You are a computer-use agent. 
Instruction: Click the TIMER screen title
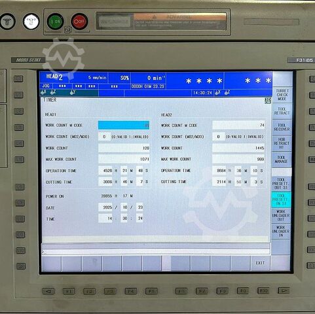(50, 100)
